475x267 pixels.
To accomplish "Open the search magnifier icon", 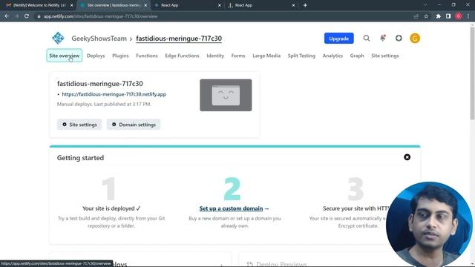I will point(367,38).
